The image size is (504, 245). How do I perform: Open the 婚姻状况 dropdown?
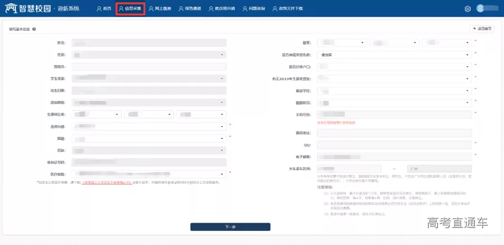coord(394,103)
